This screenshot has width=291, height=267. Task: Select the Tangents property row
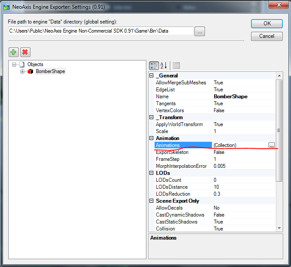tap(215, 103)
